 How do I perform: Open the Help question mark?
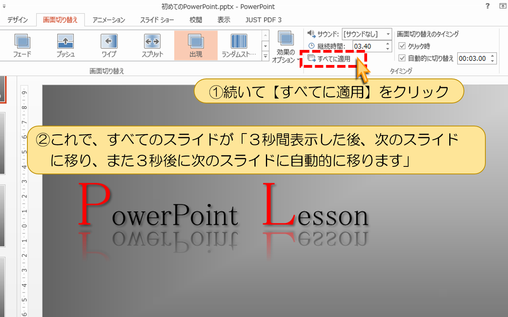(487, 6)
